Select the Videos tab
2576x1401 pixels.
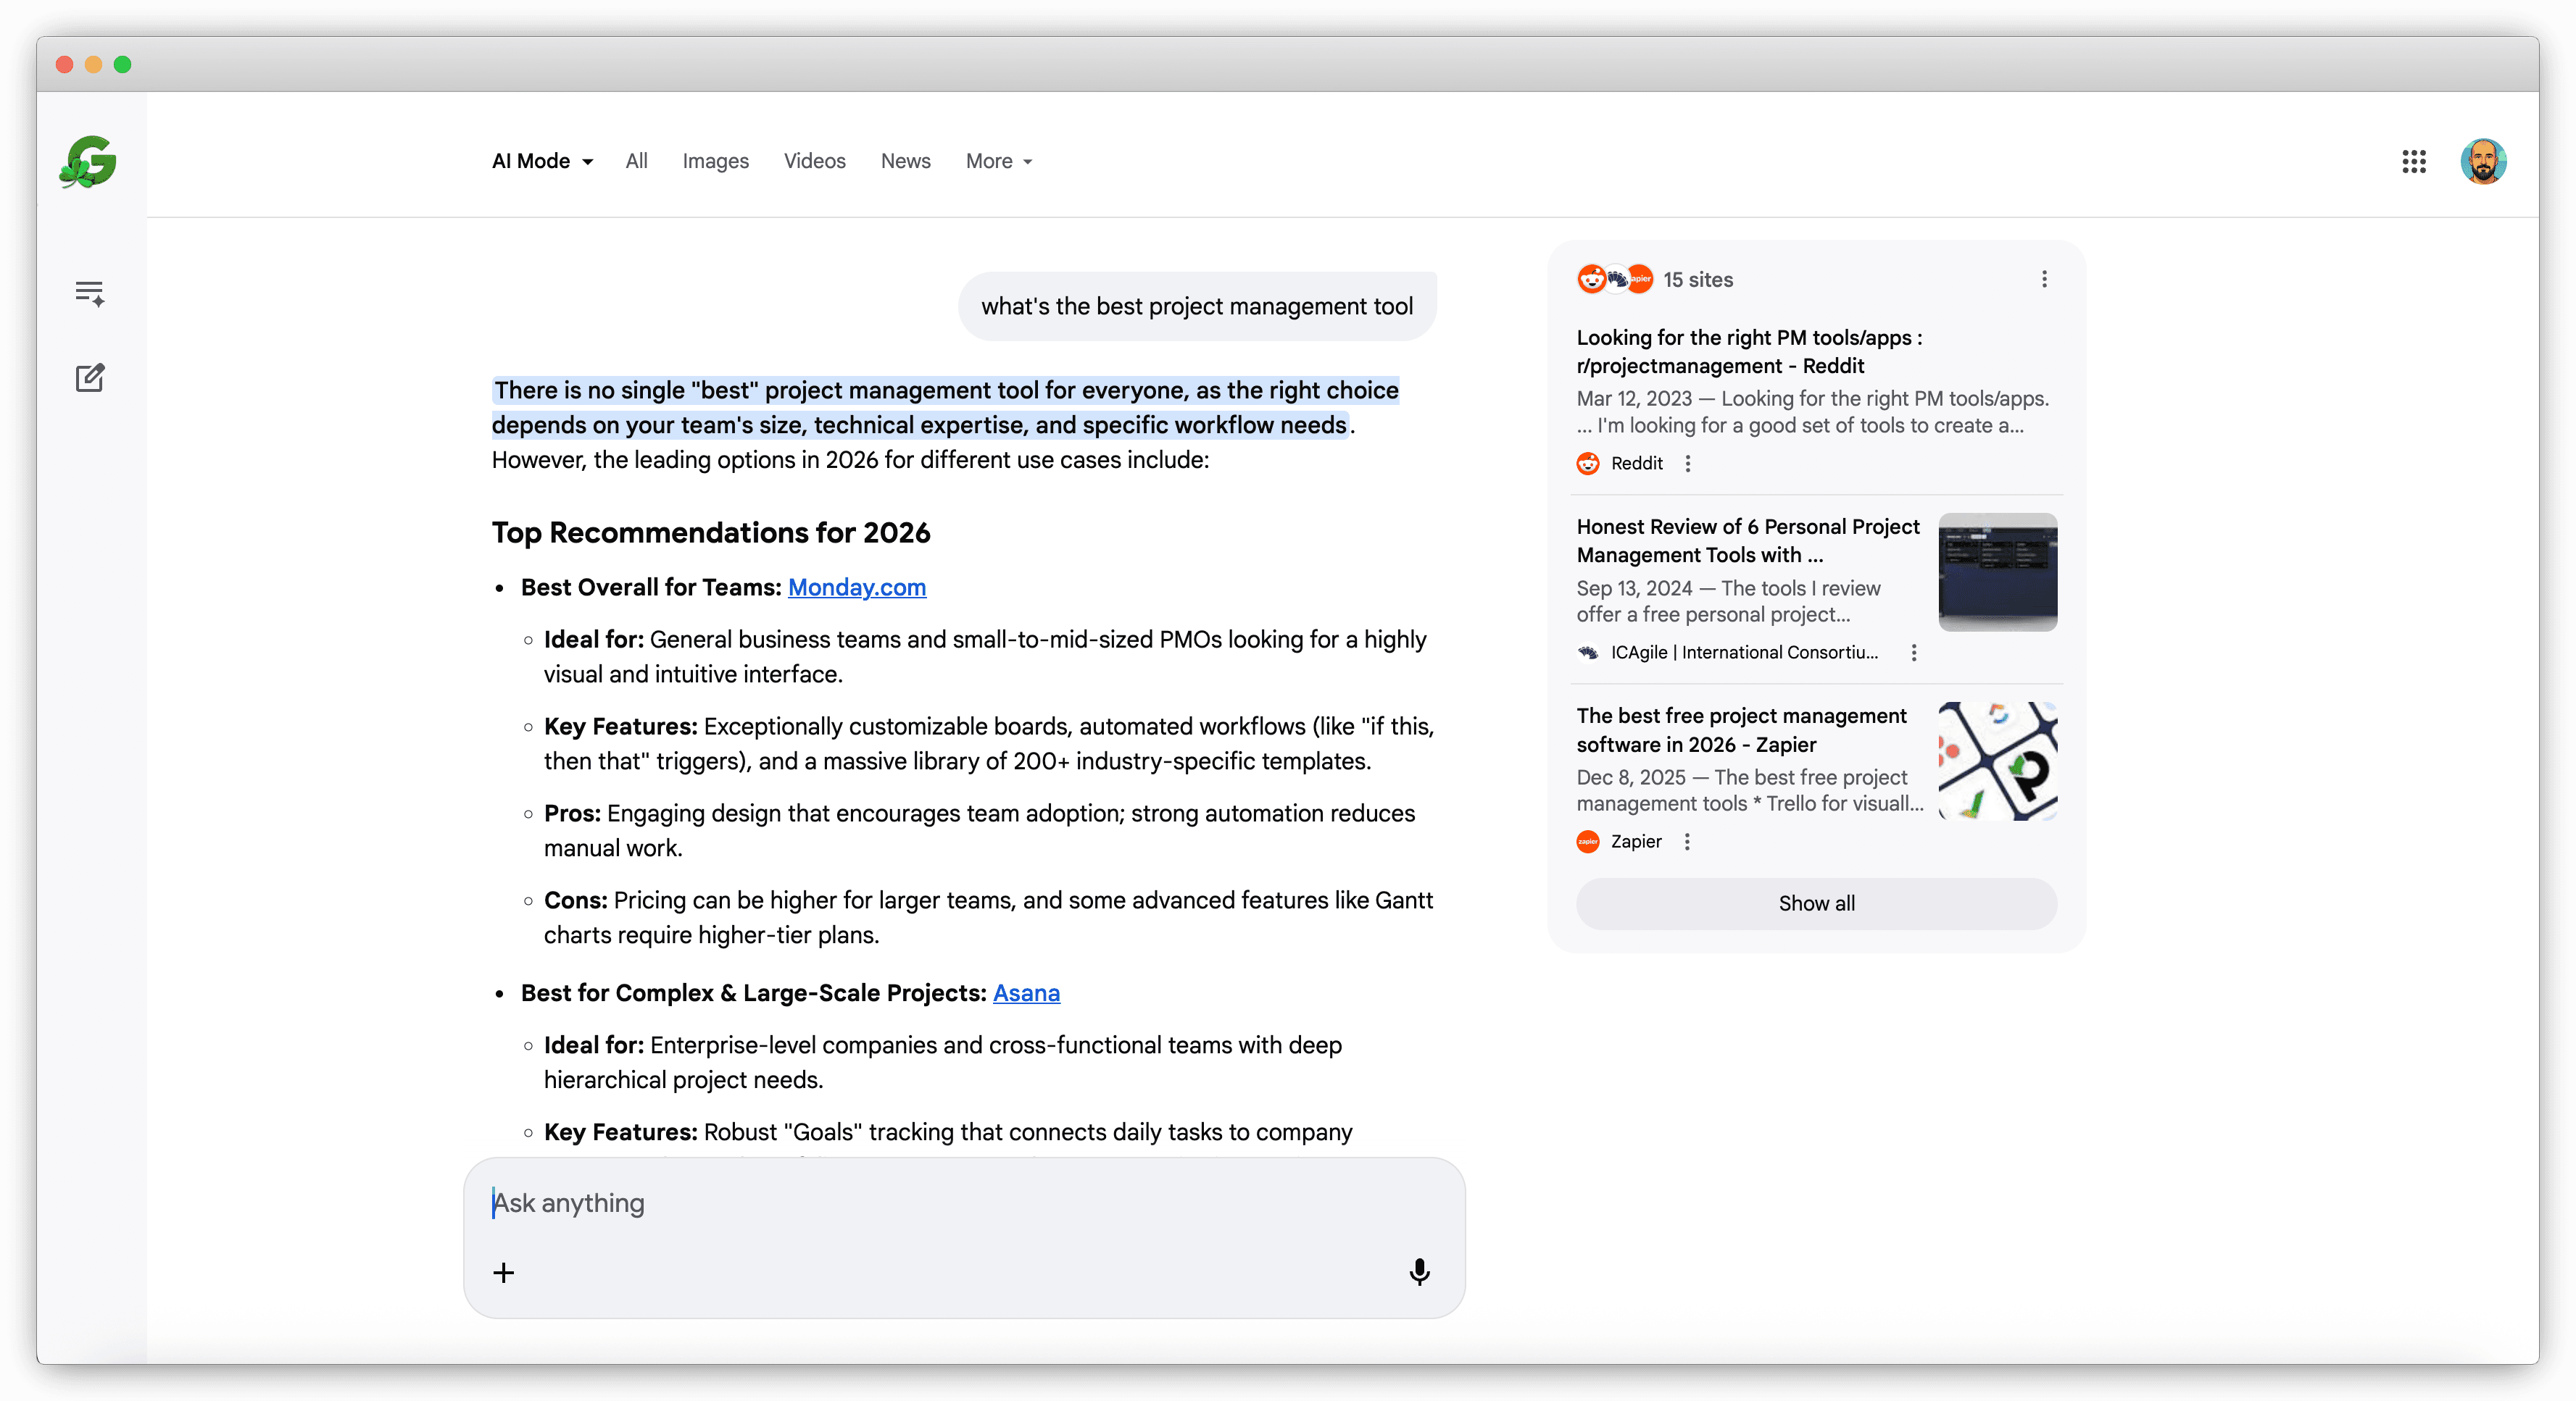814,162
